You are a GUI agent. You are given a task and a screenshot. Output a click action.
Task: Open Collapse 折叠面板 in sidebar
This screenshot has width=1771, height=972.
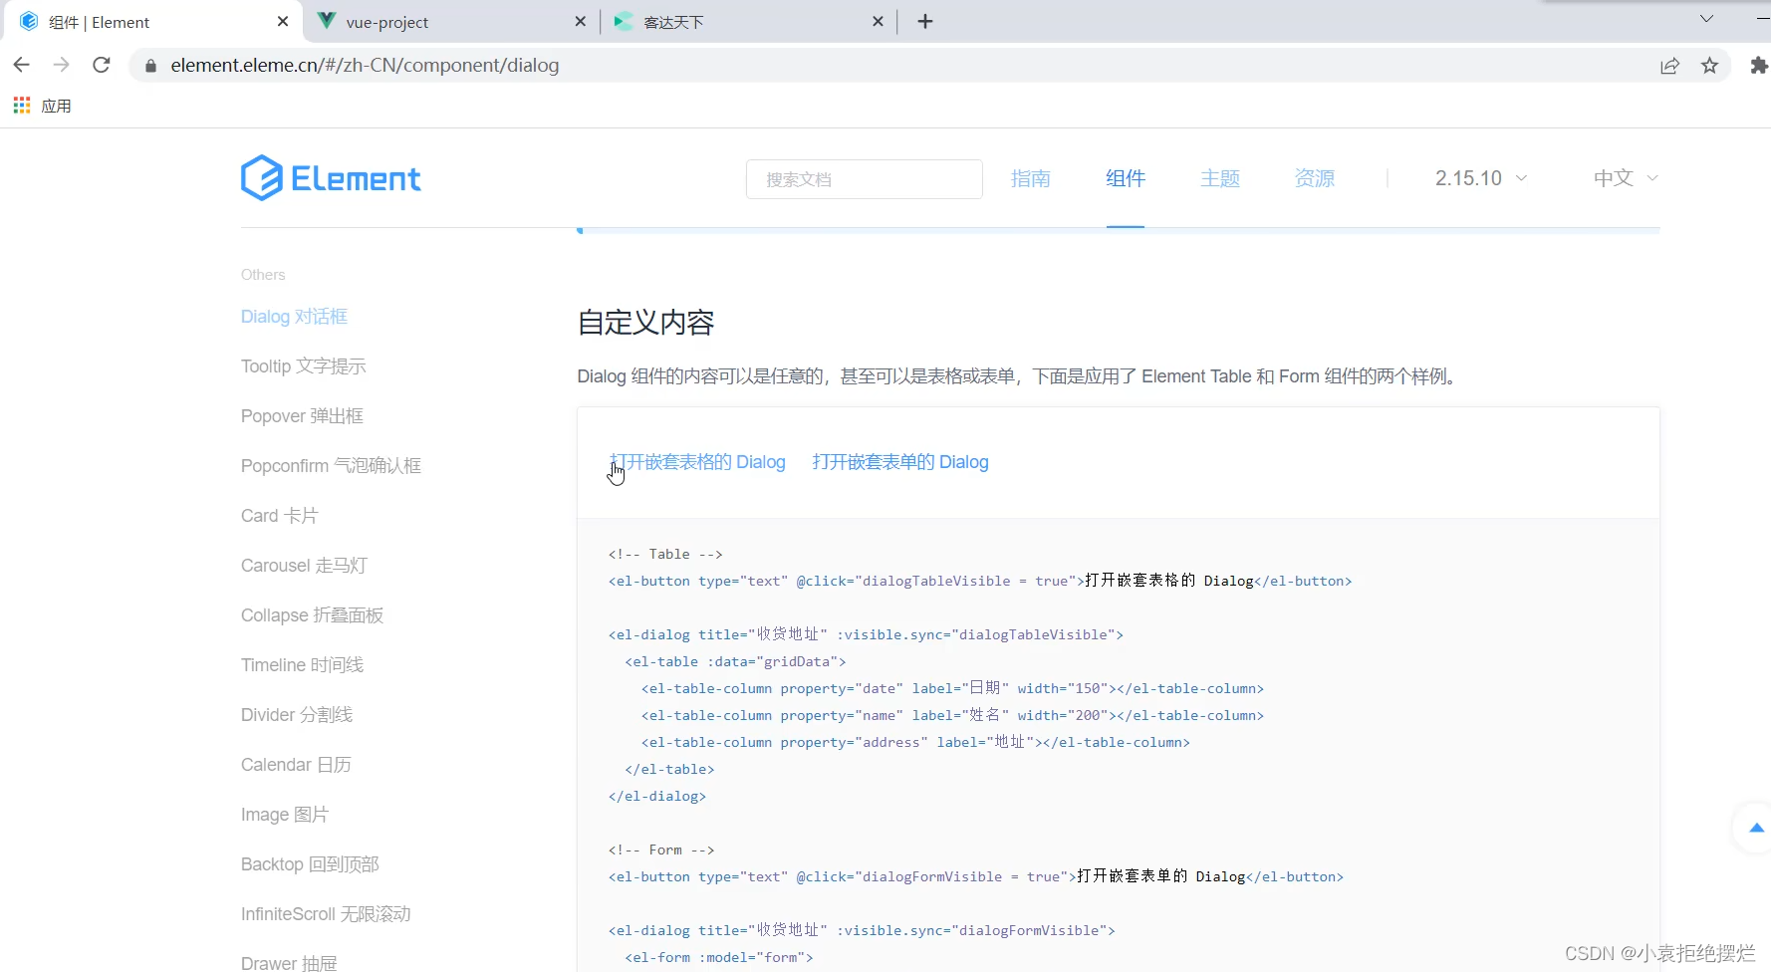[x=312, y=615]
